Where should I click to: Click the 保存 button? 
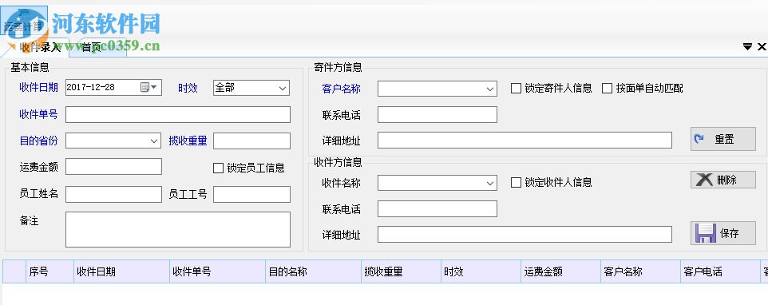pyautogui.click(x=723, y=233)
